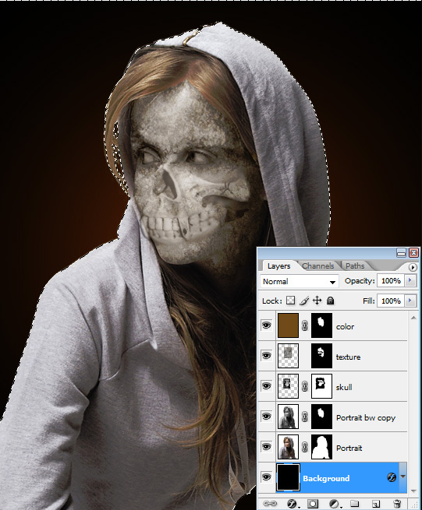Open the add layer style button

(293, 504)
